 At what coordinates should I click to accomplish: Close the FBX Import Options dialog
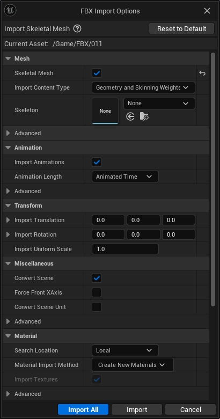207,11
